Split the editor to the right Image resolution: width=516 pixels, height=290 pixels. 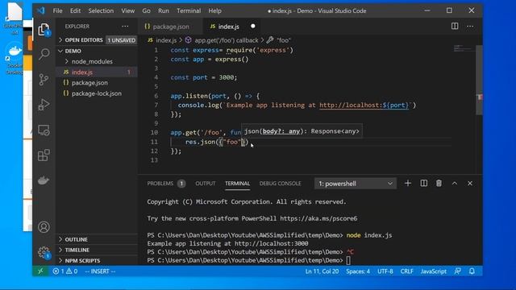click(x=455, y=26)
